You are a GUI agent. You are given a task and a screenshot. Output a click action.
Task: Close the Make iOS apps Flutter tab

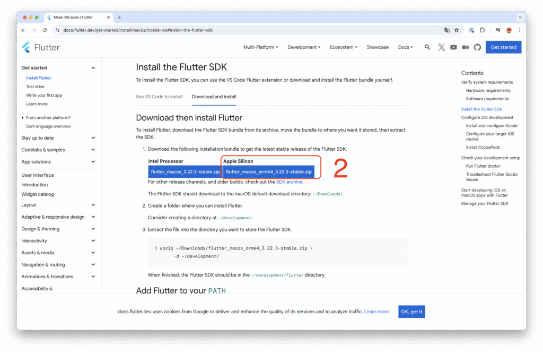[108, 18]
